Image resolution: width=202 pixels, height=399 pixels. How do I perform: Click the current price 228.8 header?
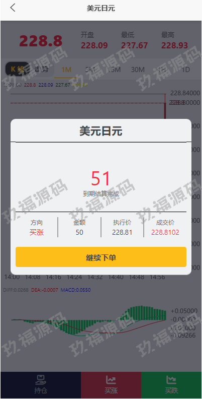coord(41,41)
